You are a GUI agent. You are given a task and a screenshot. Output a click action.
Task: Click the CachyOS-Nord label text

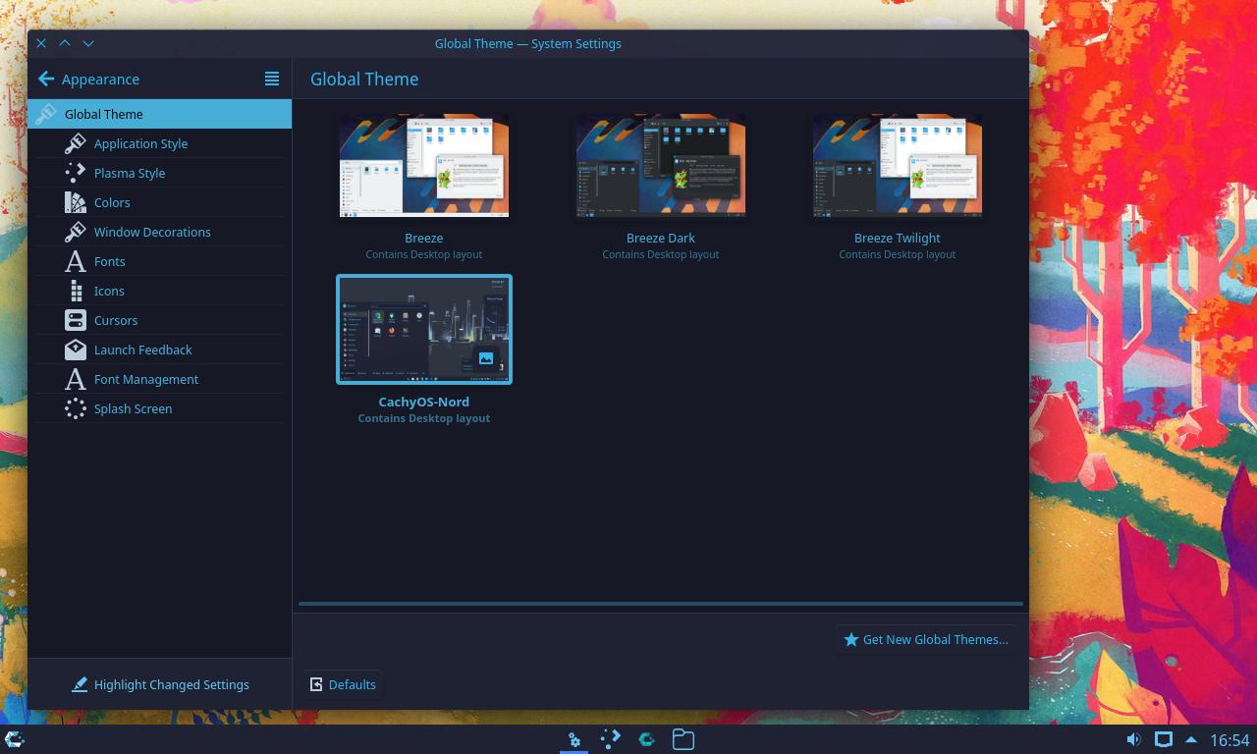[424, 402]
